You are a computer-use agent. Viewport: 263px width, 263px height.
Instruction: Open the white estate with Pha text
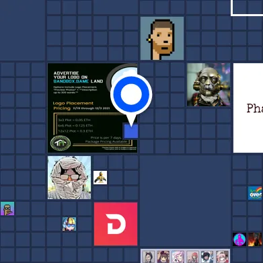click(248, 108)
